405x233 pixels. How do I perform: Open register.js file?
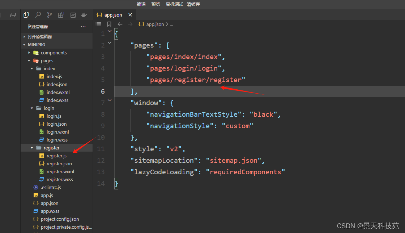click(x=56, y=156)
